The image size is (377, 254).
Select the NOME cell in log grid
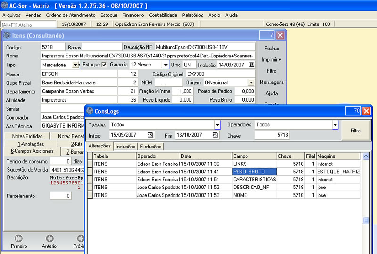[x=254, y=195]
